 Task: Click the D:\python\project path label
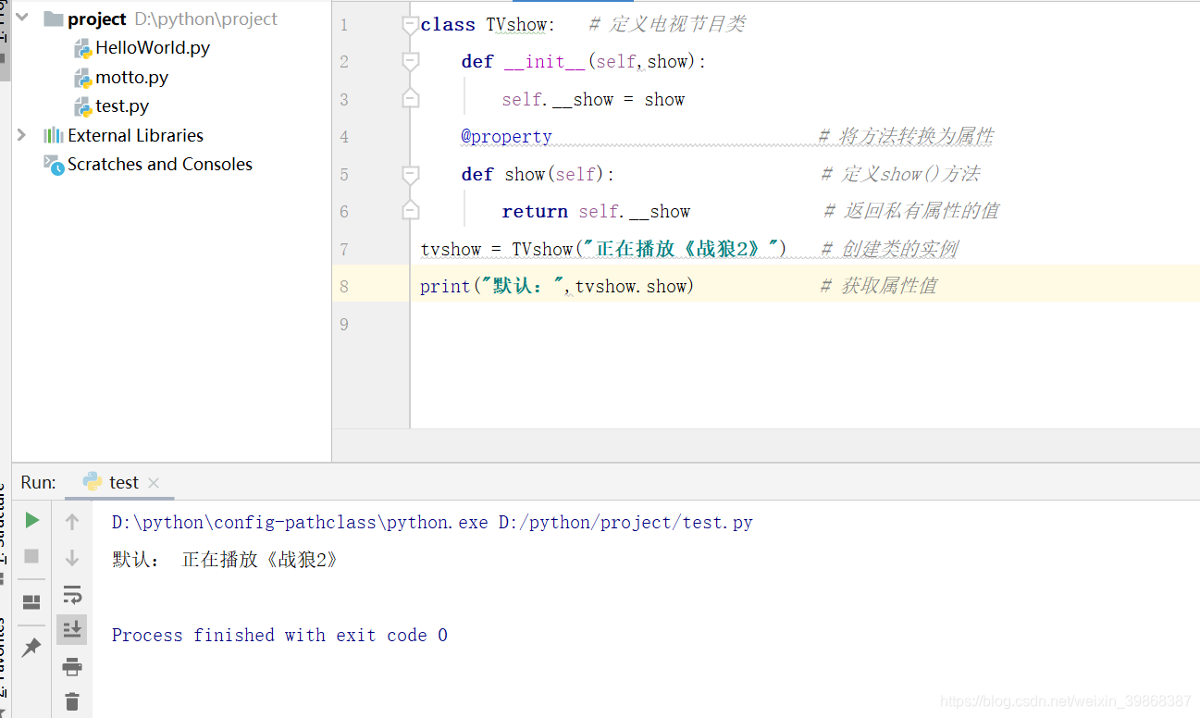[205, 19]
